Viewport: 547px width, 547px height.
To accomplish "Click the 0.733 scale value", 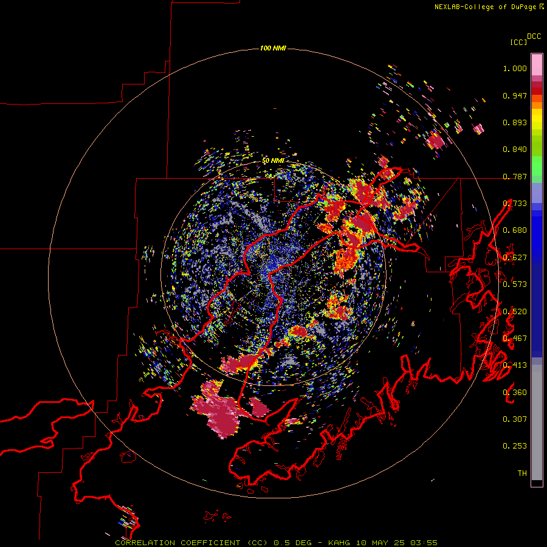I will pyautogui.click(x=515, y=204).
